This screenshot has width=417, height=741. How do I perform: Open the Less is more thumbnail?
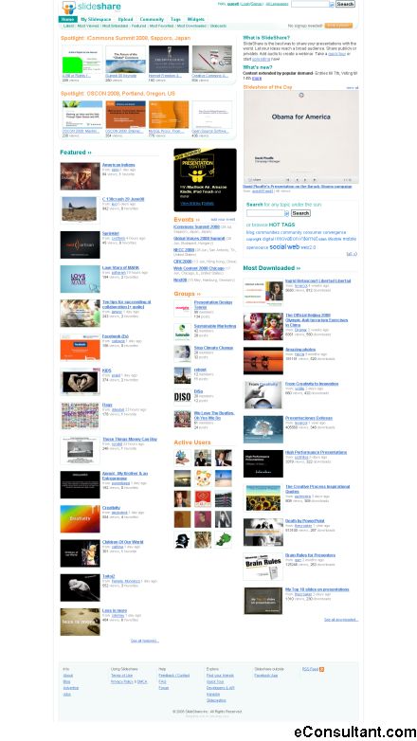(80, 622)
